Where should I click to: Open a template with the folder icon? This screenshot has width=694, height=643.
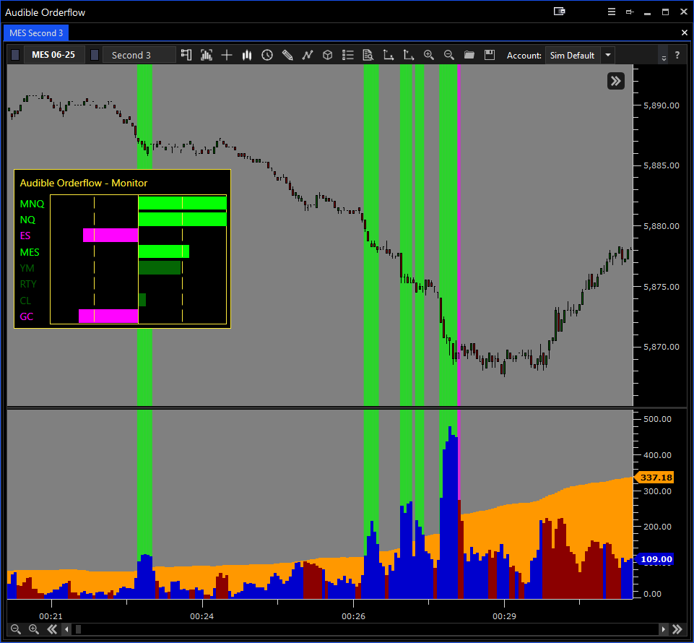(469, 55)
